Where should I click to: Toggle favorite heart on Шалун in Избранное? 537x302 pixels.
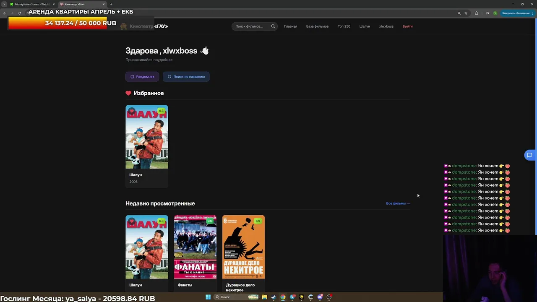pyautogui.click(x=132, y=111)
